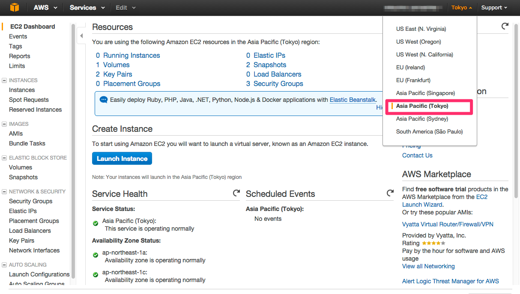The image size is (520, 294).
Task: Select EC2 Dashboard in sidebar
Action: coord(33,27)
